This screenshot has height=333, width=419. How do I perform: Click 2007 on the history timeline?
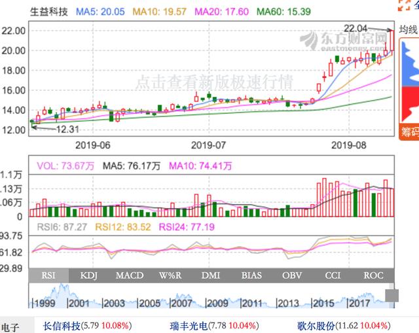point(181,304)
